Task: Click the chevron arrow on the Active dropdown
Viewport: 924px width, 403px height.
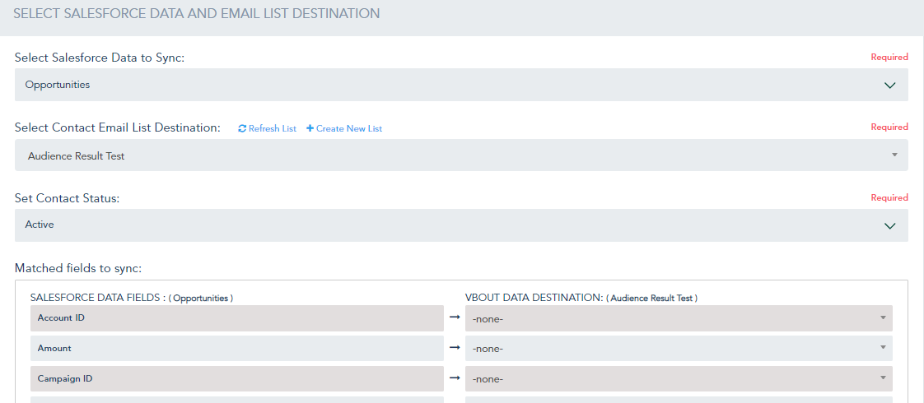Action: pyautogui.click(x=889, y=226)
